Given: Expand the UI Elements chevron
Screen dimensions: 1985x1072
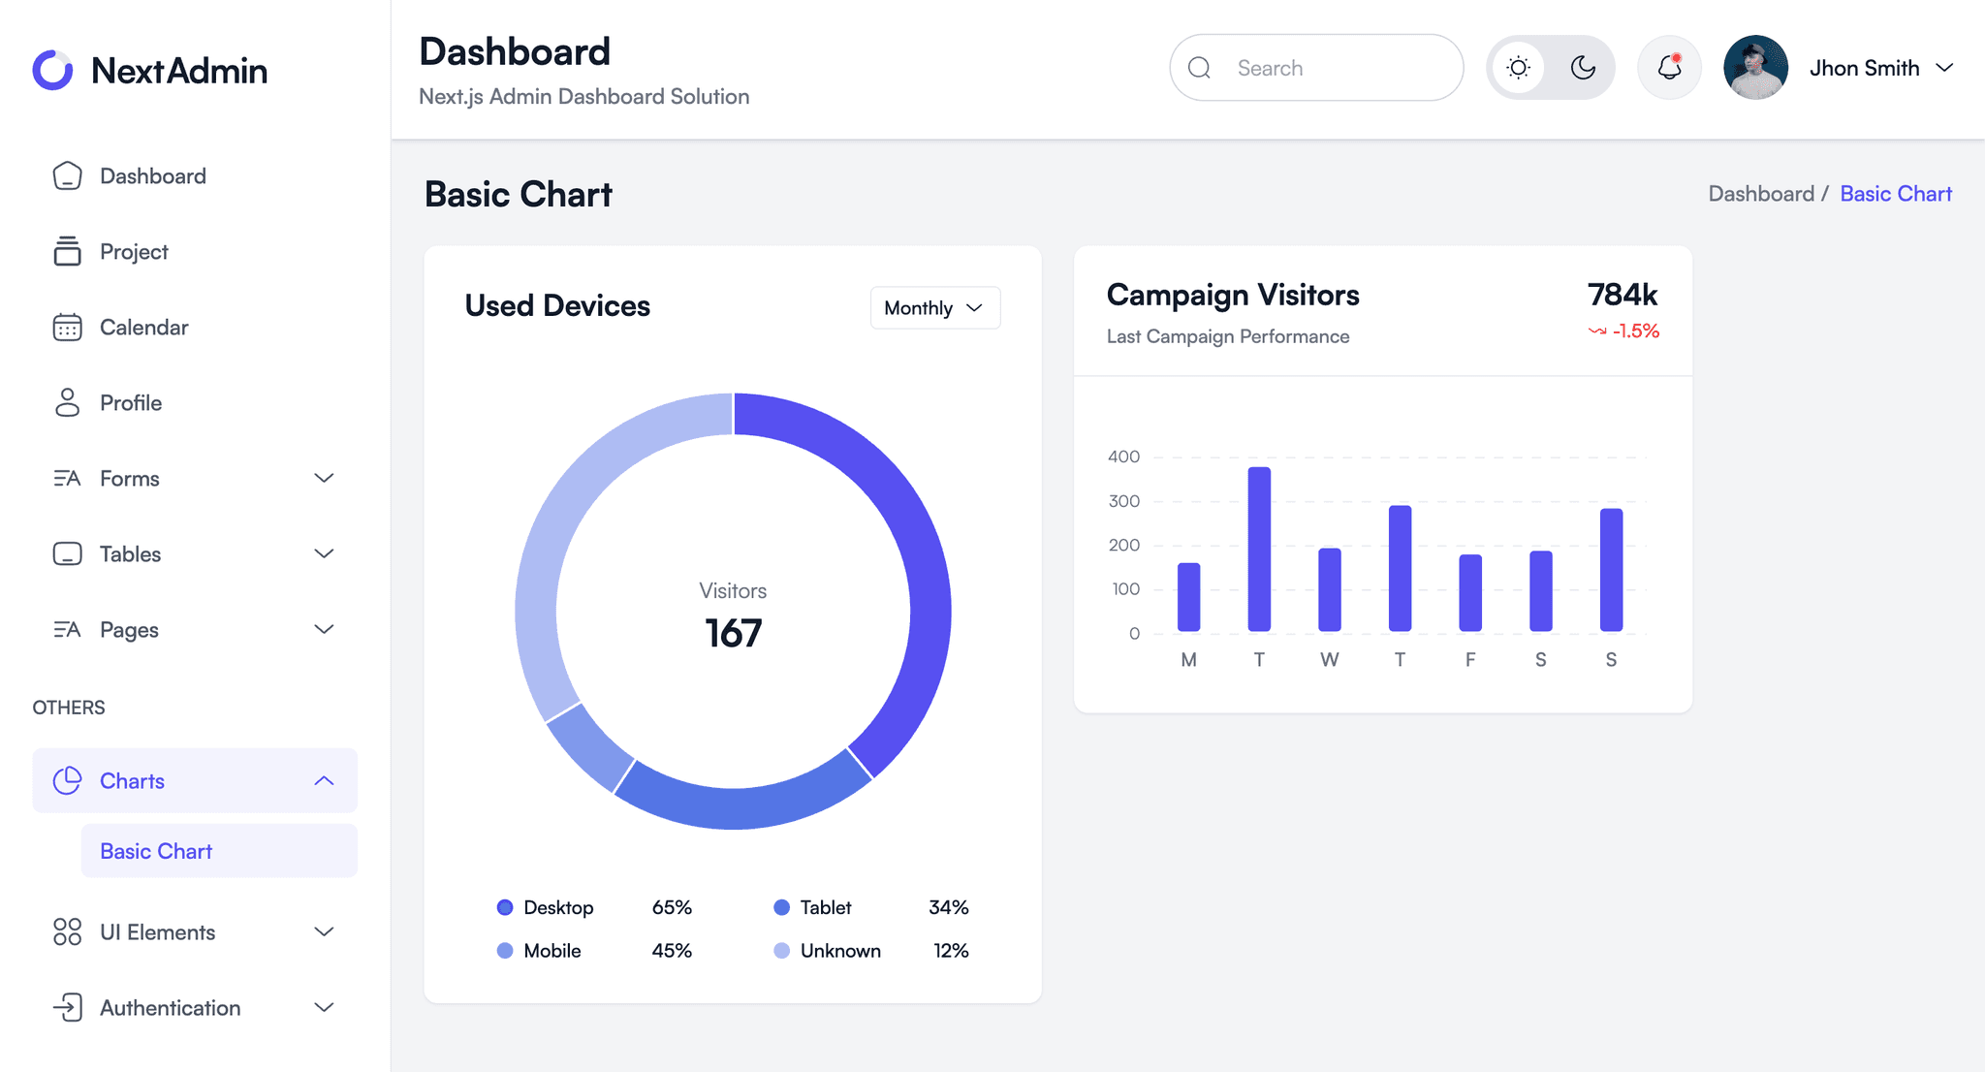Looking at the screenshot, I should 325,931.
